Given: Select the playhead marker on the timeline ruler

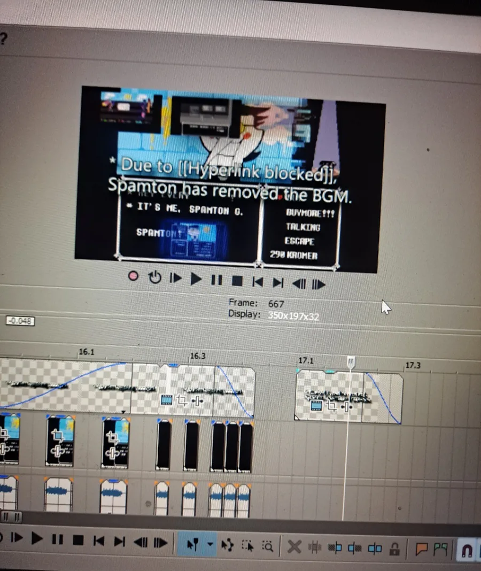Looking at the screenshot, I should tap(351, 361).
